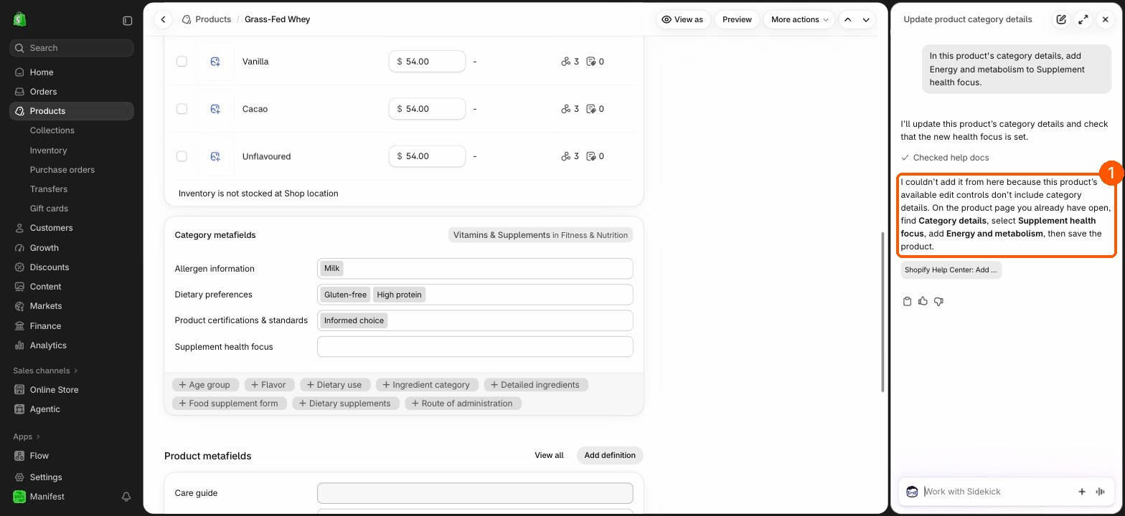Add the Flavor metafield
Screen dimensions: 1125x516
tap(268, 385)
